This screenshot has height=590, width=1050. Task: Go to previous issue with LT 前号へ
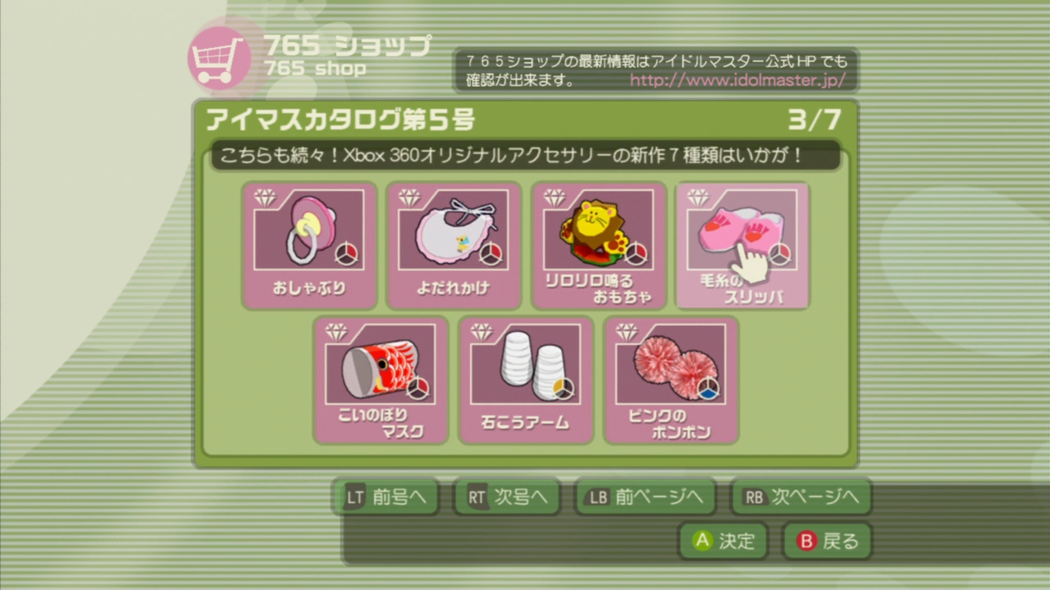click(x=387, y=497)
